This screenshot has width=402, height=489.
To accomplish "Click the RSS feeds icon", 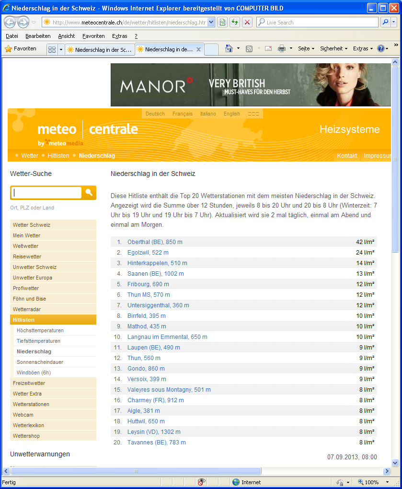I will (x=249, y=48).
